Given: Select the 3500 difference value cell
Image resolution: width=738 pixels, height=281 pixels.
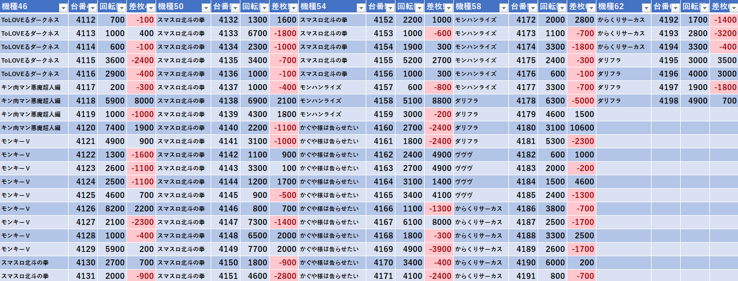Looking at the screenshot, I should pos(724,60).
